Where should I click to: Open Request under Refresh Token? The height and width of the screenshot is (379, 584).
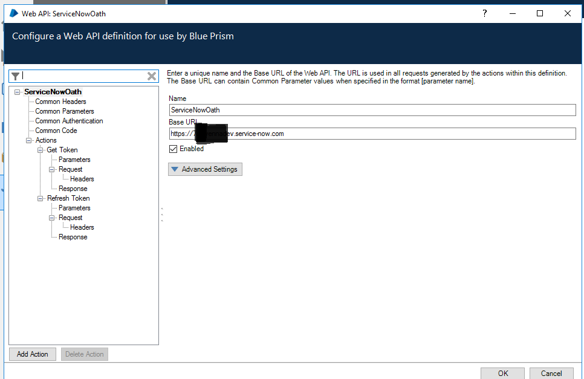pyautogui.click(x=70, y=218)
